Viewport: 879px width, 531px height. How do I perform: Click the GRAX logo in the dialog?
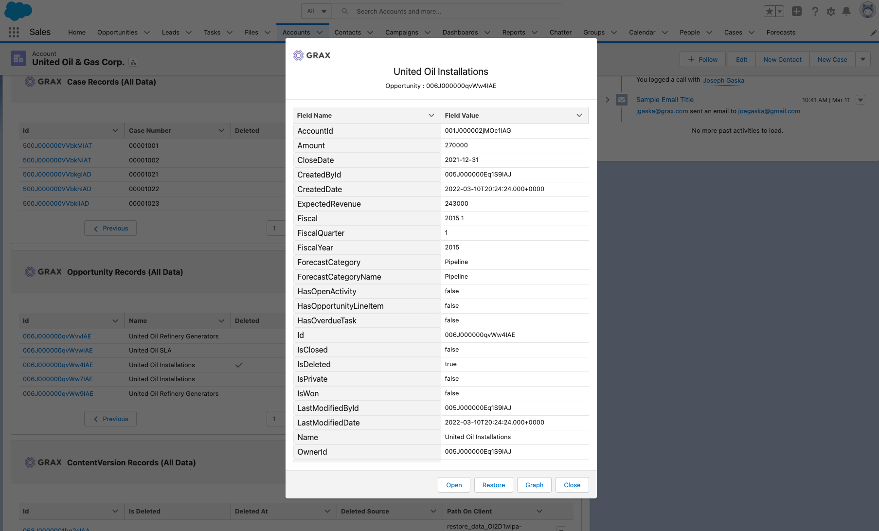312,55
